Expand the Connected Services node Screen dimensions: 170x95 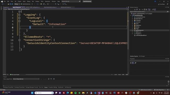click(132, 17)
